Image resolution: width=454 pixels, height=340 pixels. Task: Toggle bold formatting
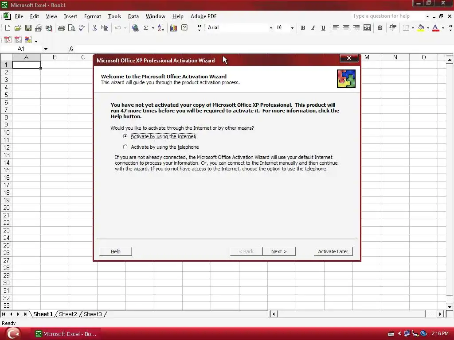[303, 28]
